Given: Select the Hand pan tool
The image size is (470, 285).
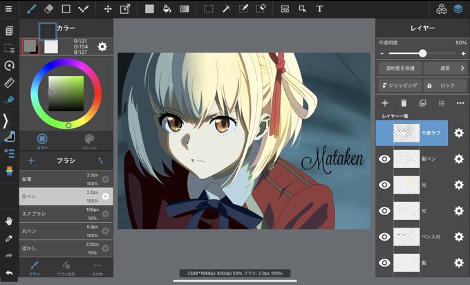Looking at the screenshot, I should [9, 221].
